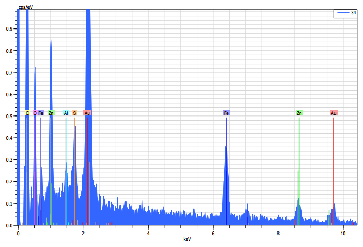Click the 0.1 y-axis tick value
The width and height of the screenshot is (363, 247).
coord(9,204)
